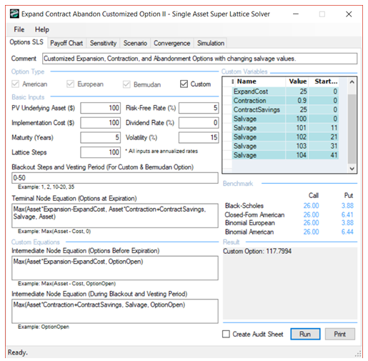Click the Custom Variables scroll-down arrow
Screen dimensions: 368x361
(352, 168)
